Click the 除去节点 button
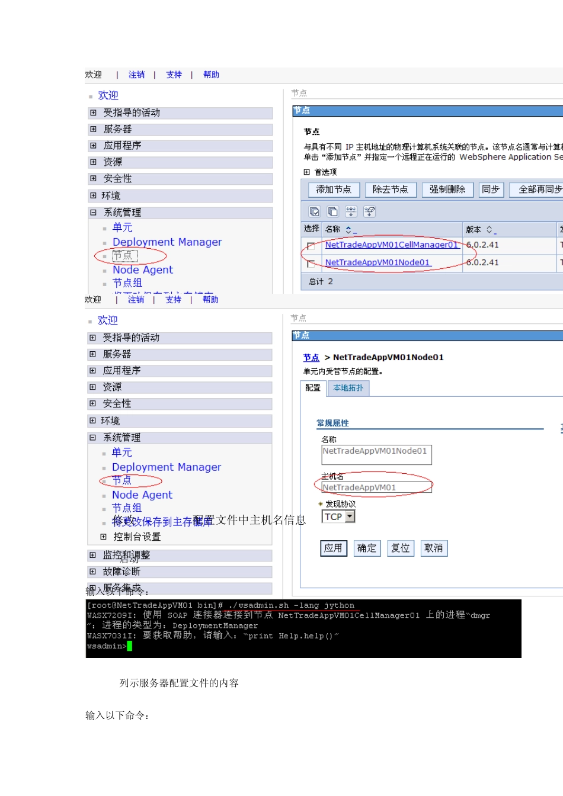 coord(391,190)
